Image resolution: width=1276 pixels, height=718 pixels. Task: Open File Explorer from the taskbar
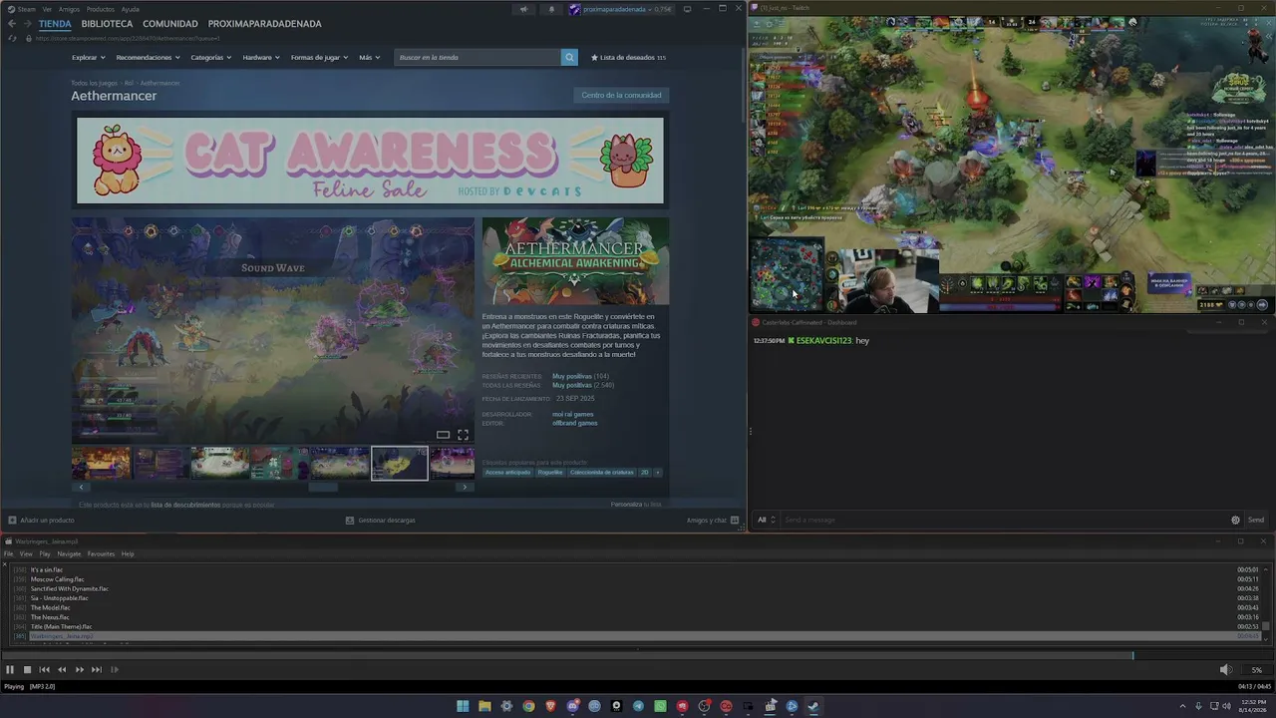[x=484, y=706]
